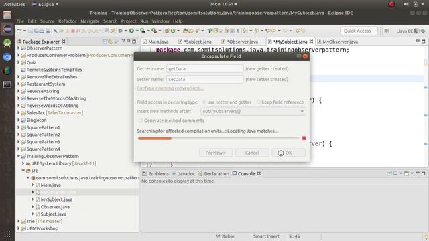Click the New Java Package toolbar icon
This screenshot has width=429, height=241.
167,31
